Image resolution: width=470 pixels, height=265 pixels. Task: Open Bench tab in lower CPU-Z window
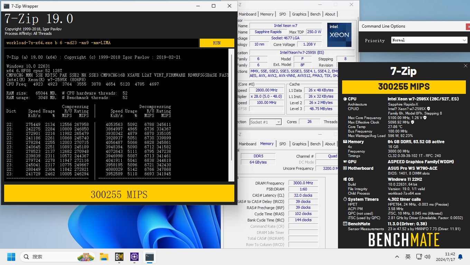[316, 144]
